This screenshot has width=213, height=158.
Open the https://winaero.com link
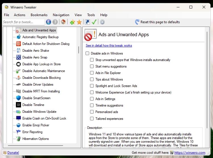point(190,152)
